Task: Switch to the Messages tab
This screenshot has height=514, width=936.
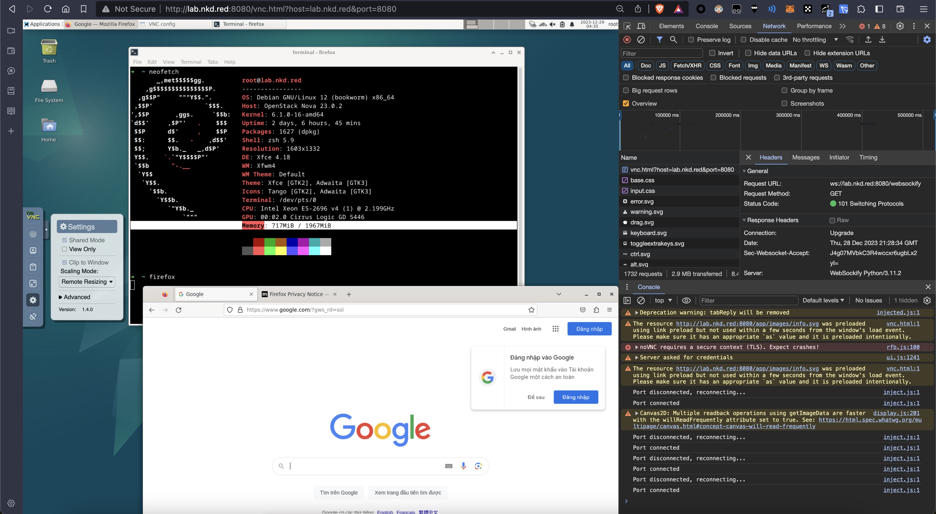Action: coord(806,157)
